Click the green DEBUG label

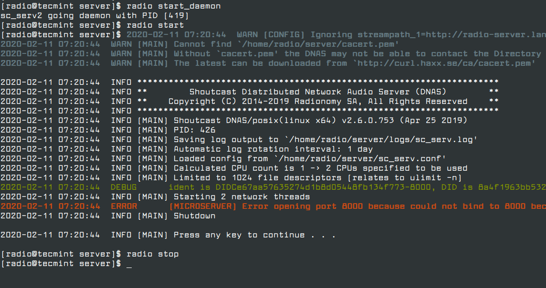[x=124, y=187]
